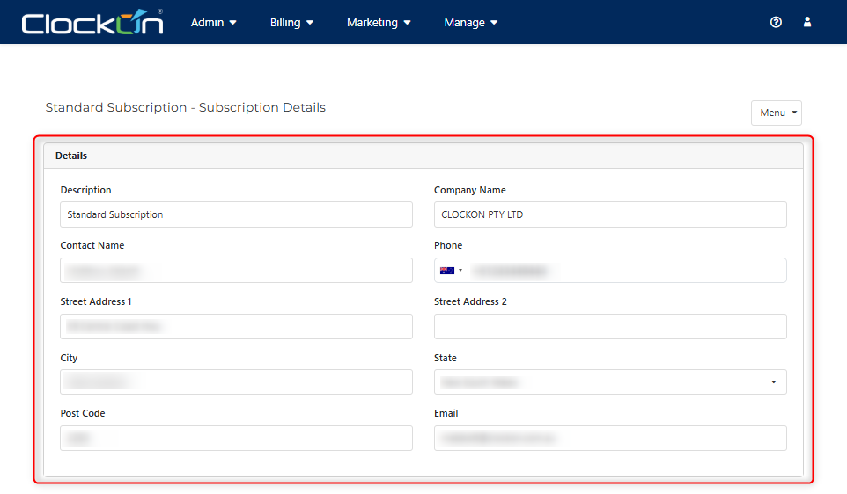Expand the Manage dropdown menu
Screen dimensions: 847x494
471,22
